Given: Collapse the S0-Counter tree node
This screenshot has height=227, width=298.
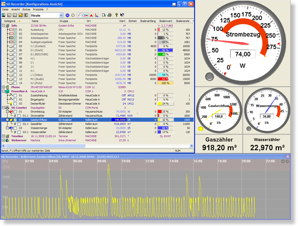Looking at the screenshot, I should tap(4, 107).
